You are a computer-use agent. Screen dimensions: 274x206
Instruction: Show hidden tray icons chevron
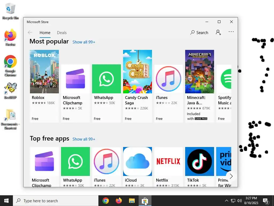point(226,201)
